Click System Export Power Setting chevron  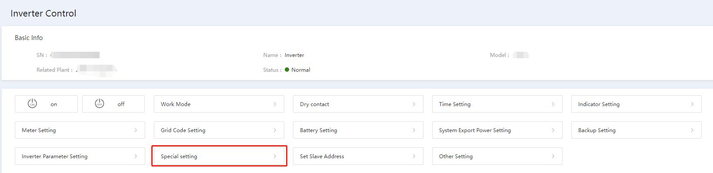pos(553,130)
